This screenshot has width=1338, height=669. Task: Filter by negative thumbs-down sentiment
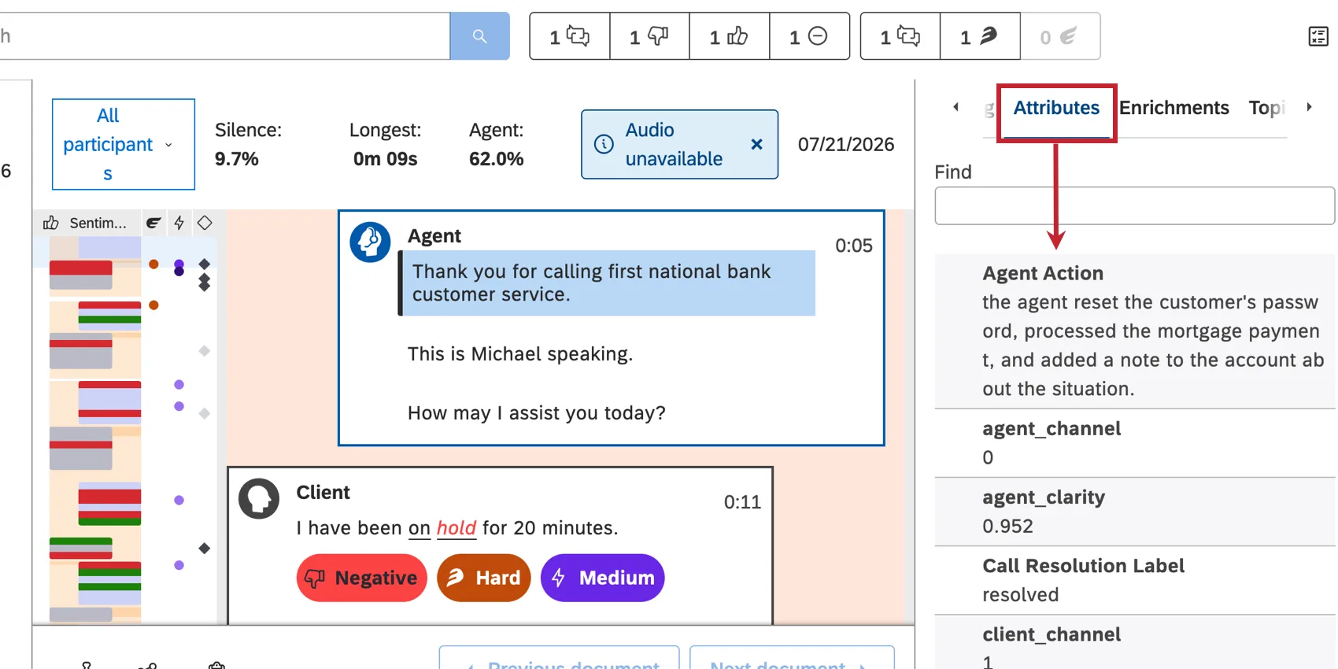click(649, 36)
